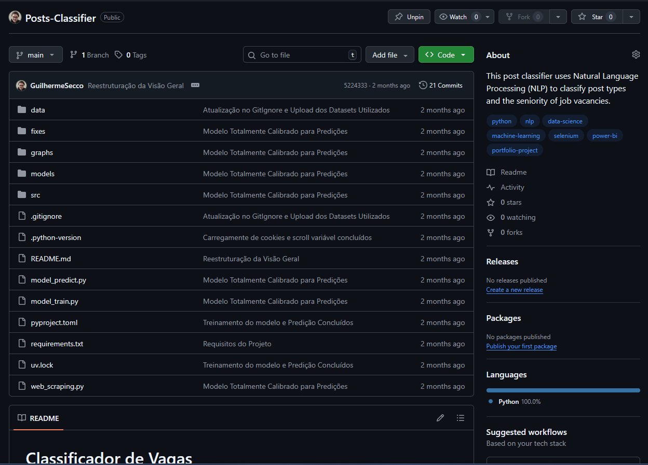Click the Create a new release link
Screen dimensions: 648x465
[x=514, y=290]
